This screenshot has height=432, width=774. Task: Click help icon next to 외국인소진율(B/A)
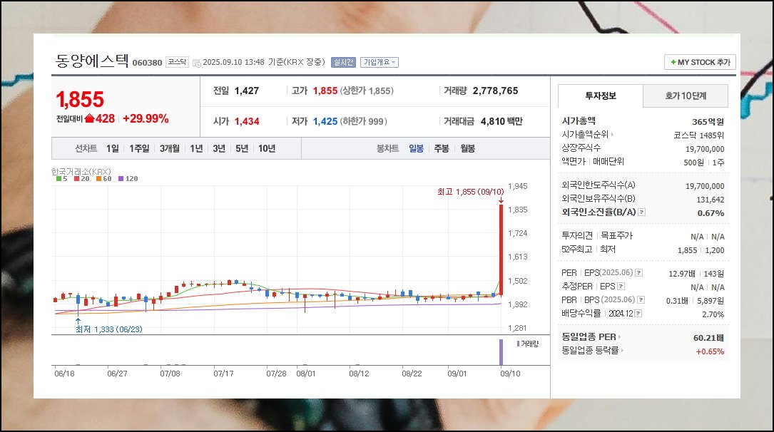pyautogui.click(x=642, y=212)
